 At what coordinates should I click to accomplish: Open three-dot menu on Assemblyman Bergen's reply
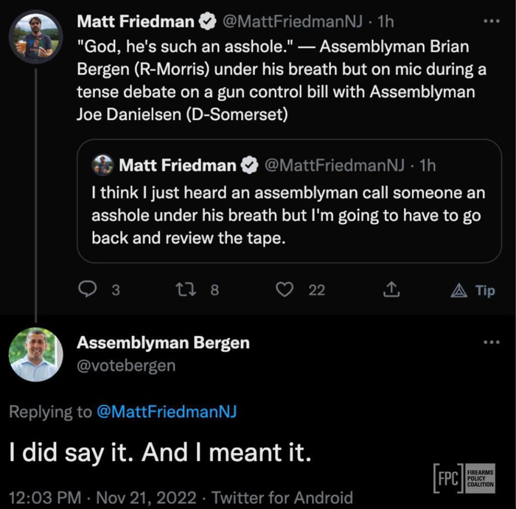pyautogui.click(x=491, y=343)
